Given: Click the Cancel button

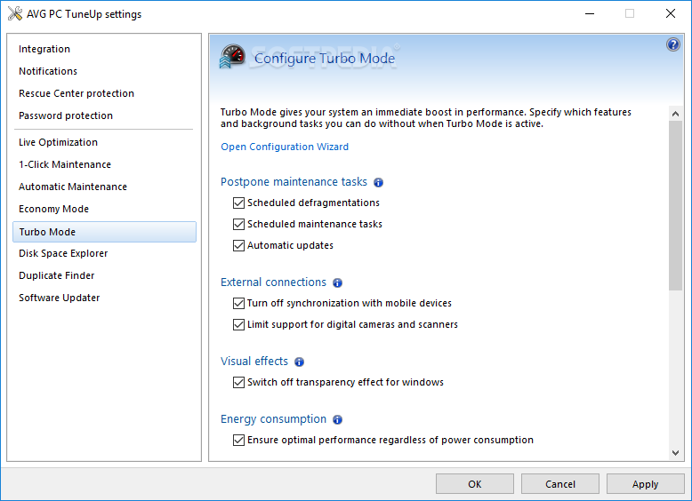Looking at the screenshot, I should (x=560, y=484).
